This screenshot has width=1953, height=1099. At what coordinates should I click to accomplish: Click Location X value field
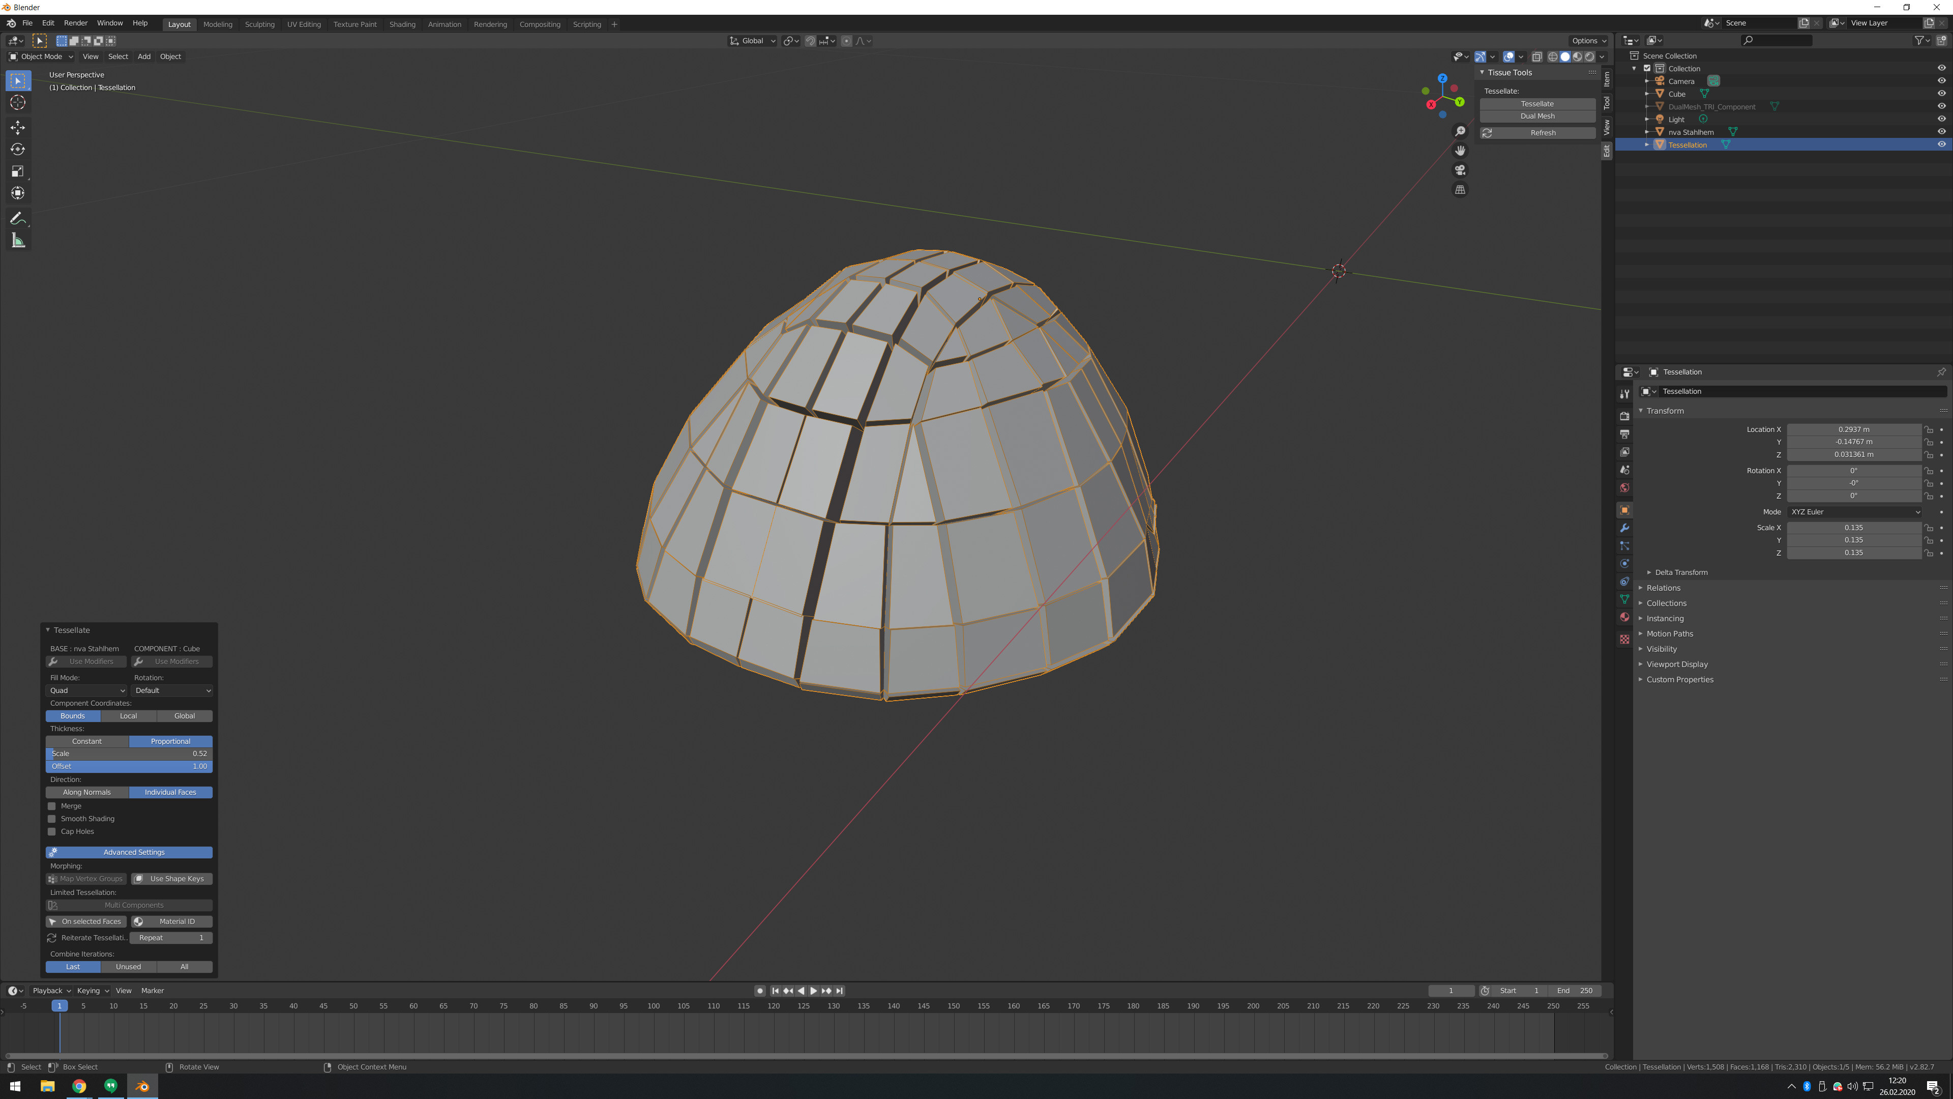click(x=1854, y=429)
